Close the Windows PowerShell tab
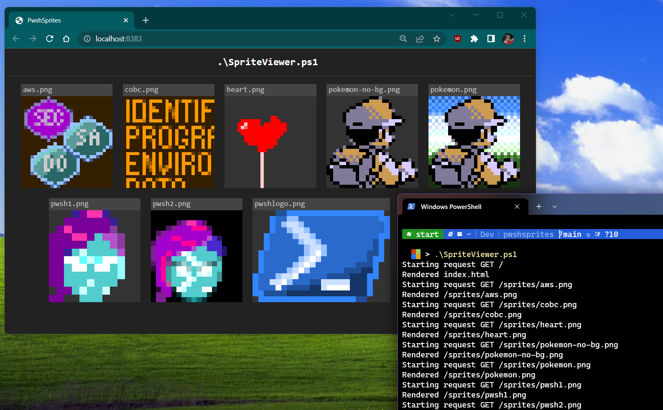The image size is (663, 410). click(517, 206)
